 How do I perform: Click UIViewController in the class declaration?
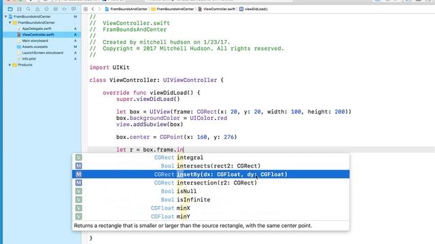190,80
